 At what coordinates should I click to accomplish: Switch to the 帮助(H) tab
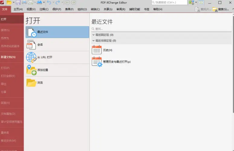tap(158, 9)
